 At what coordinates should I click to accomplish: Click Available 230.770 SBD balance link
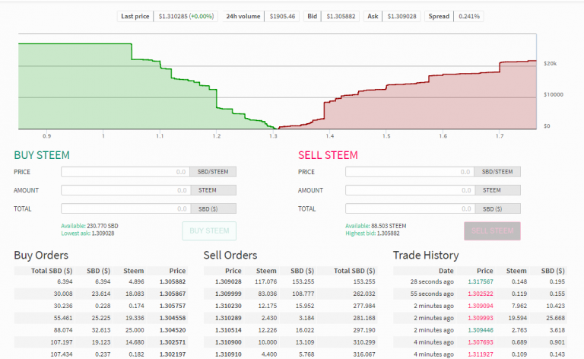click(x=90, y=226)
